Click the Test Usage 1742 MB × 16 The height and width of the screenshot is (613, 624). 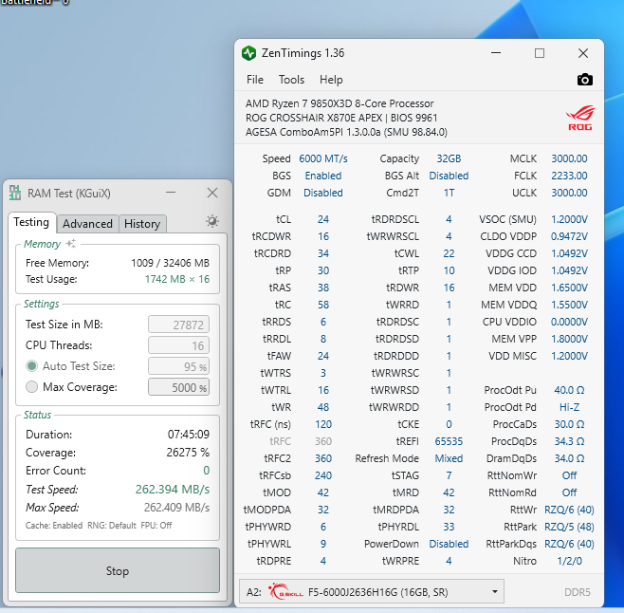[177, 279]
